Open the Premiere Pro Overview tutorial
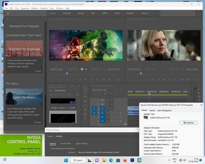The image size is (205, 164). point(24,49)
